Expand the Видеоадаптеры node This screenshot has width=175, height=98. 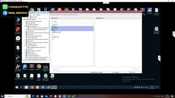(x=25, y=23)
